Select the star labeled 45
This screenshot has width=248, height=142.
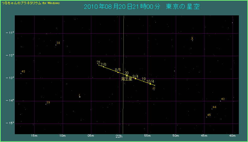206,117
